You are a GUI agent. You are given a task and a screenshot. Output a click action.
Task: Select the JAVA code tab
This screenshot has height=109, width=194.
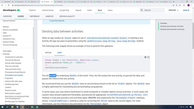[x=59, y=53]
